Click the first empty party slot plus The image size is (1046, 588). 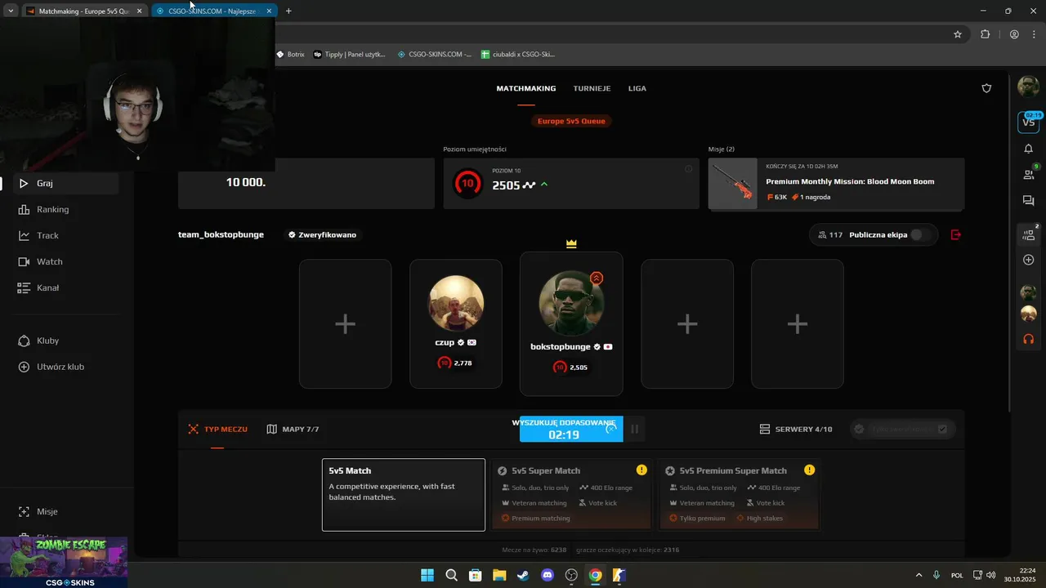coord(345,324)
